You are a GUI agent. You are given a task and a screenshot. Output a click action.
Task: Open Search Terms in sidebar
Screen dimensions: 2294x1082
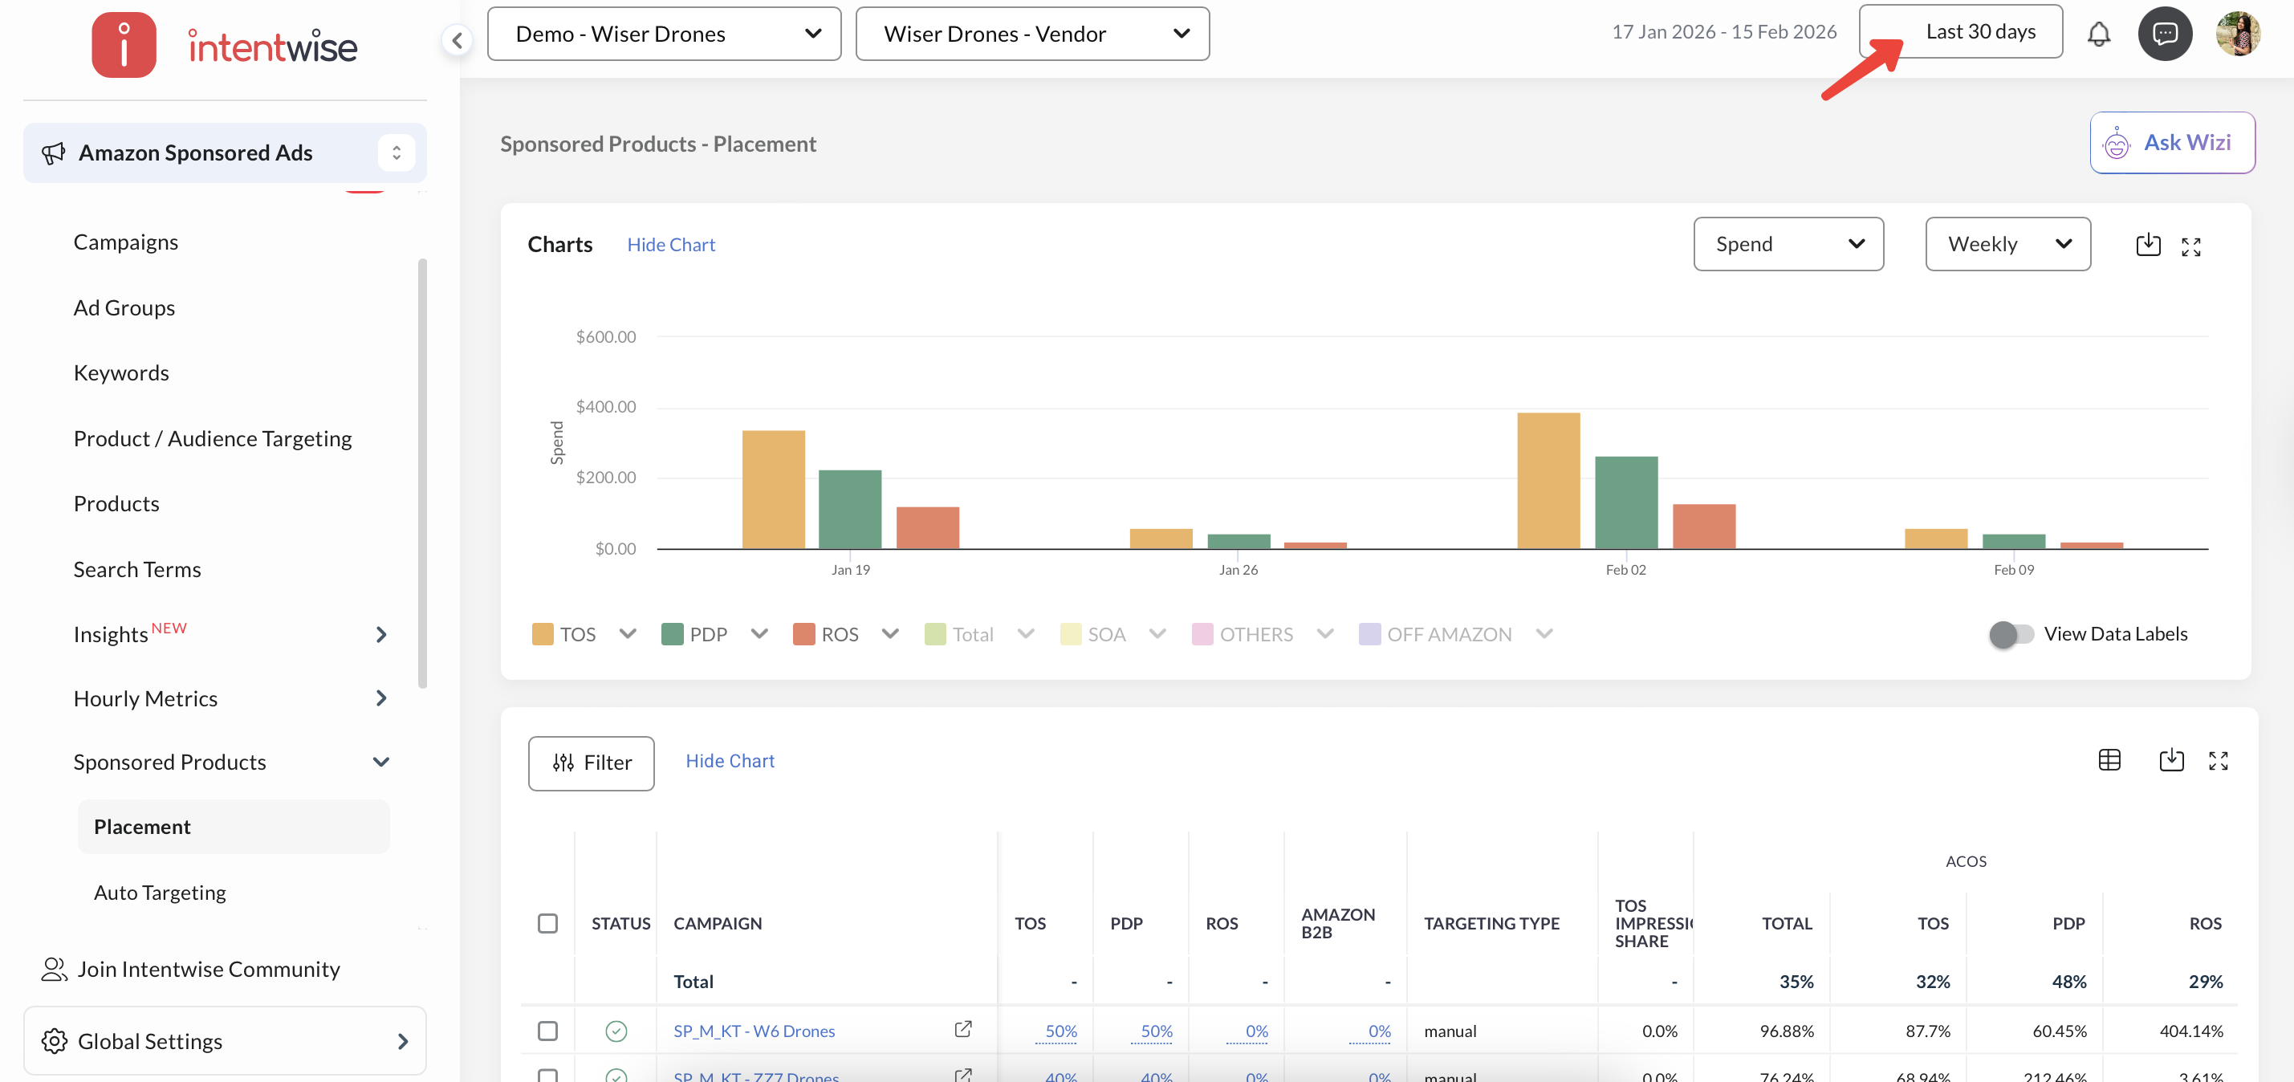point(137,569)
